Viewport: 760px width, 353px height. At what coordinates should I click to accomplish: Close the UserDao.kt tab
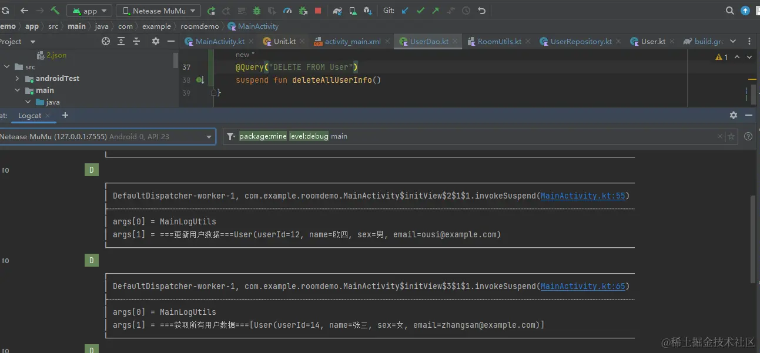455,42
